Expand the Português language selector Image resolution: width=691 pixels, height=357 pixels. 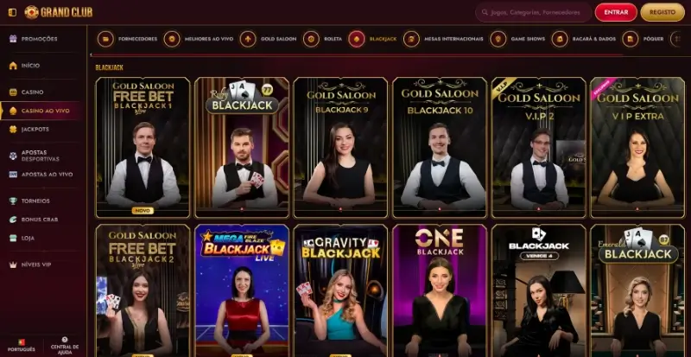point(21,345)
